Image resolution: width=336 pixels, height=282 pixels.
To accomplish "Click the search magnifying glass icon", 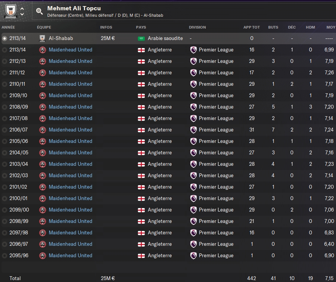I will (40, 11).
